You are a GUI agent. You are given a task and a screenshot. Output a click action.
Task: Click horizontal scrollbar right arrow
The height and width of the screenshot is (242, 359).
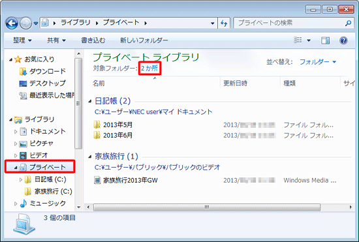(x=351, y=207)
